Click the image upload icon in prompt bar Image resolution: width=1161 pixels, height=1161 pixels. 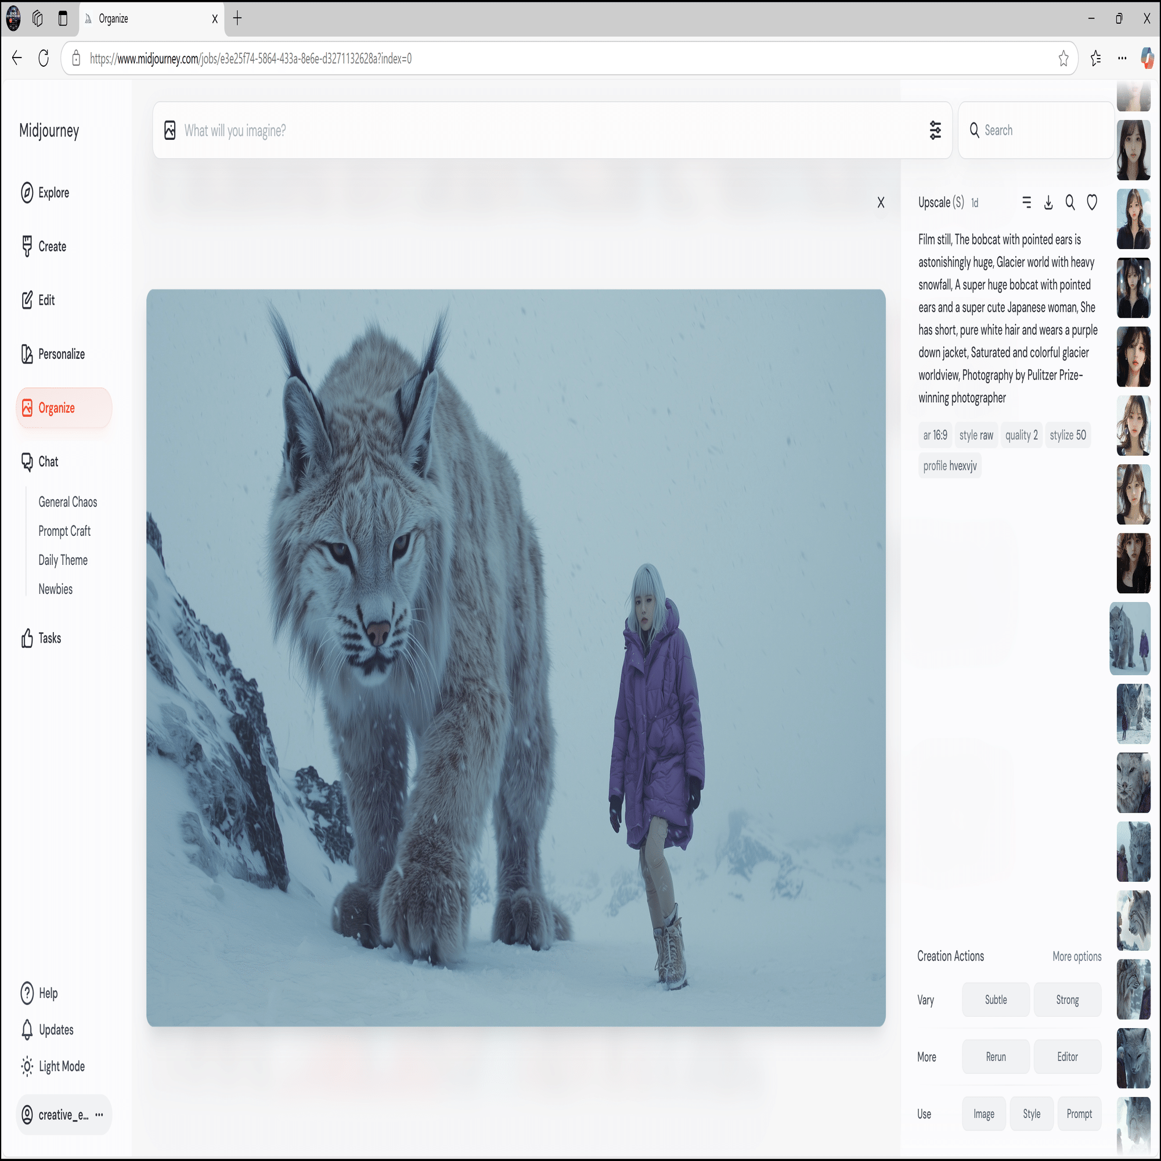coord(170,131)
